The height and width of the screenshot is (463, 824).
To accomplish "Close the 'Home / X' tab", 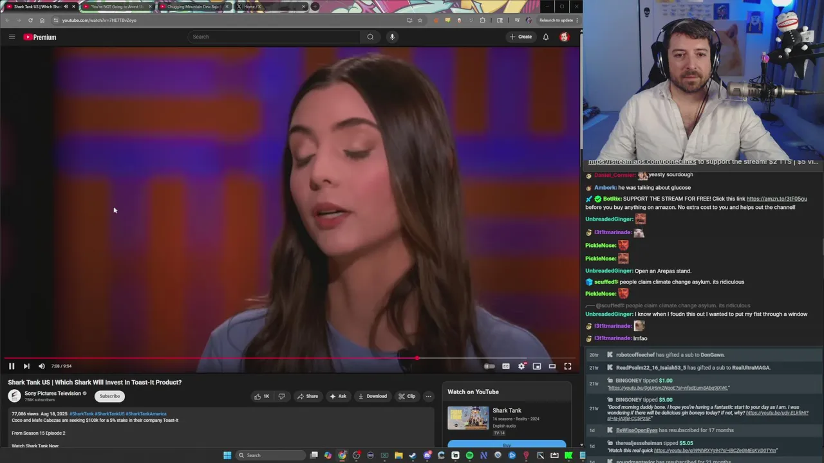I will [x=303, y=6].
